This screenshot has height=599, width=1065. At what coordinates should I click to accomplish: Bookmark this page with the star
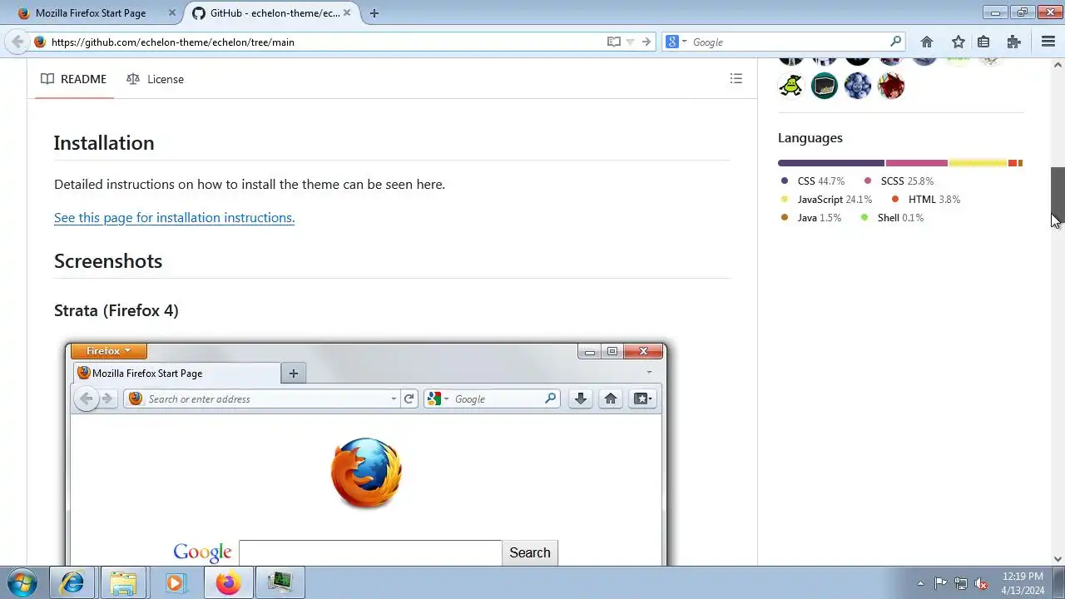coord(958,42)
